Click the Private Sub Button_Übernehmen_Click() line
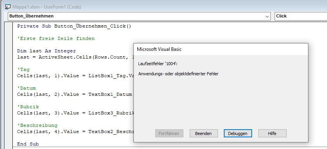This screenshot has width=327, height=149. click(74, 26)
